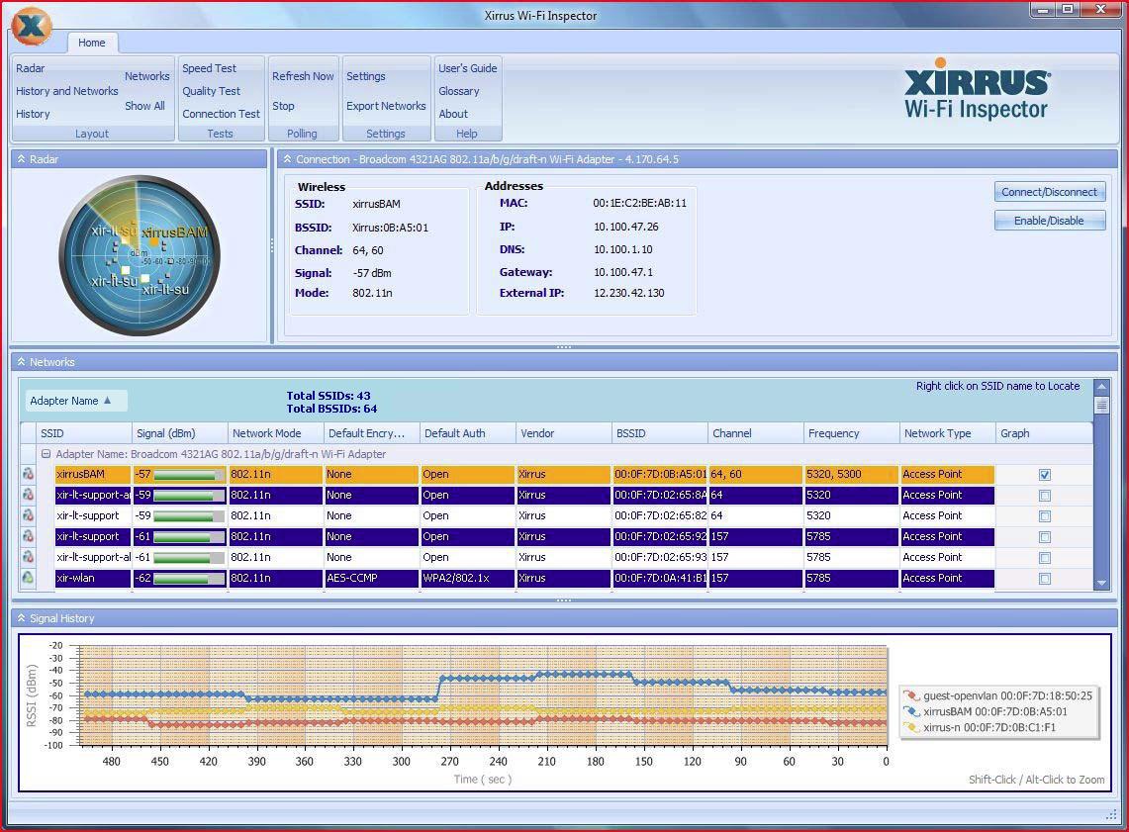Select the Networks layout option
Image resolution: width=1129 pixels, height=832 pixels.
coord(146,76)
